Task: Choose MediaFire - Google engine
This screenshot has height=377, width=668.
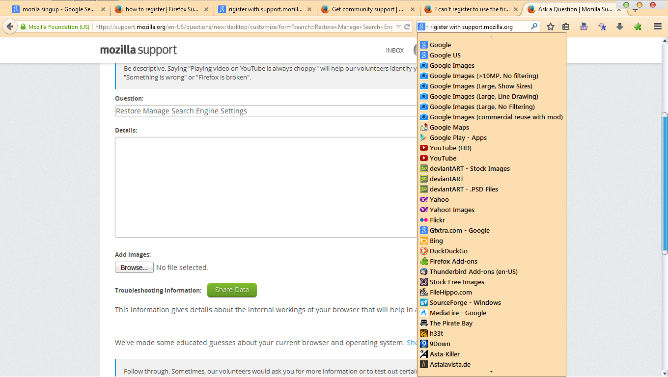Action: click(491, 313)
